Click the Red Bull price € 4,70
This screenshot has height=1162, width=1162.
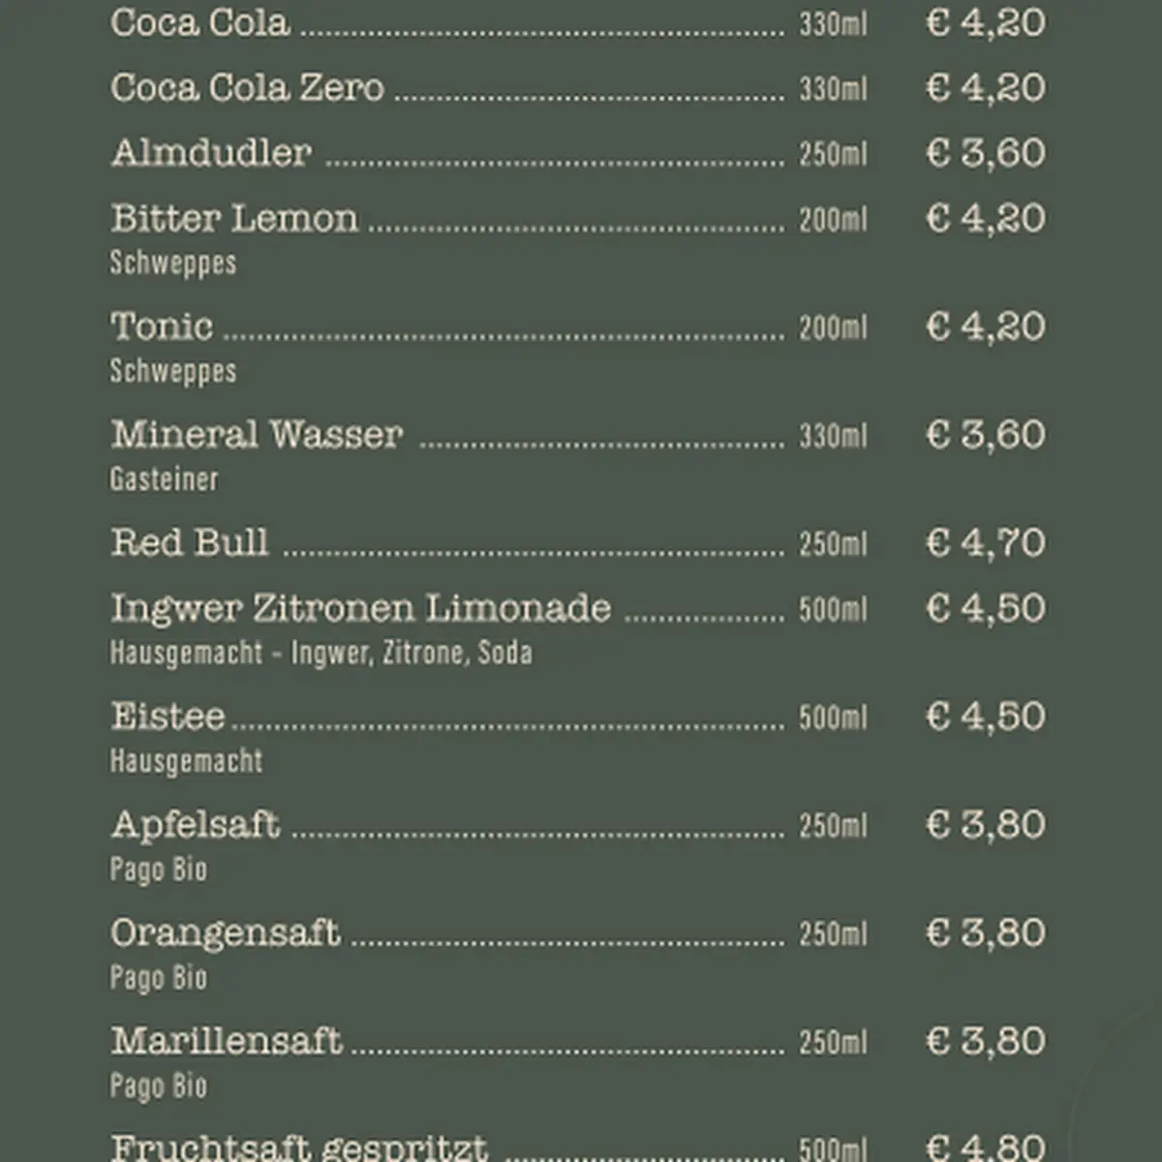tap(986, 542)
